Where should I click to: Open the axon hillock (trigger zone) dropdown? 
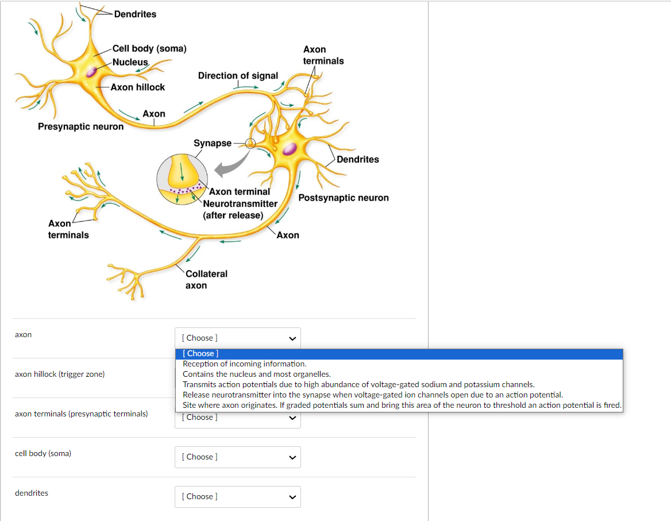[x=237, y=377]
